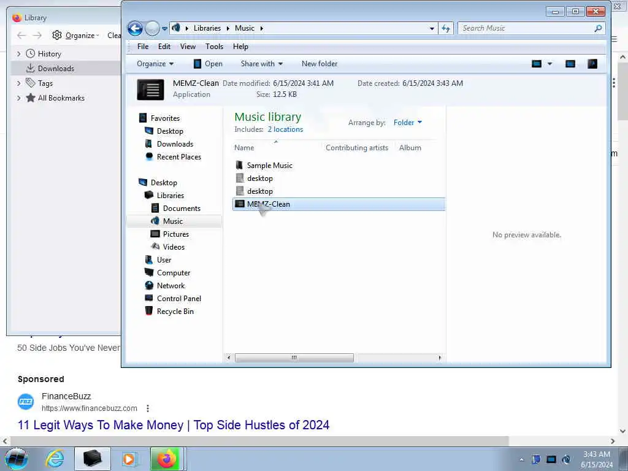Select Downloads in Firefox Library
The width and height of the screenshot is (628, 471).
56,69
